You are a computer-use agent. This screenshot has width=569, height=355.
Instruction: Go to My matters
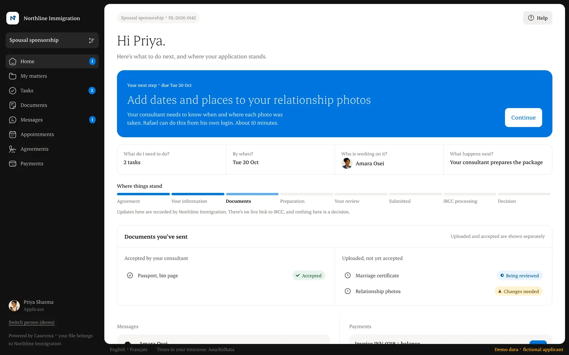coord(52,76)
